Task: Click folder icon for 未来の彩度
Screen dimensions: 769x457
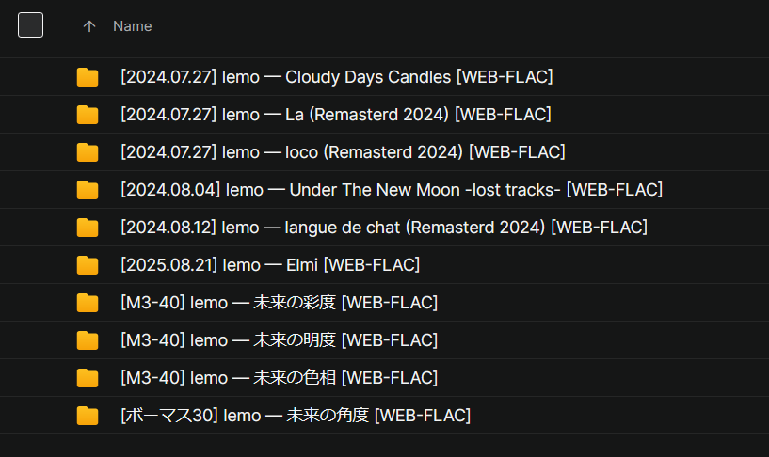Action: click(x=88, y=303)
